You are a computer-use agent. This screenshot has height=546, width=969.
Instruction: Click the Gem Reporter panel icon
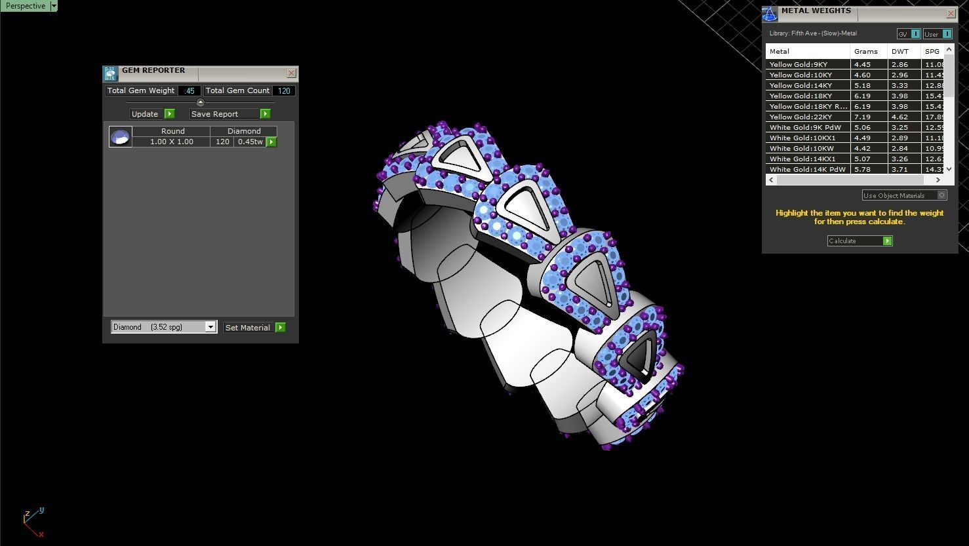coord(109,73)
